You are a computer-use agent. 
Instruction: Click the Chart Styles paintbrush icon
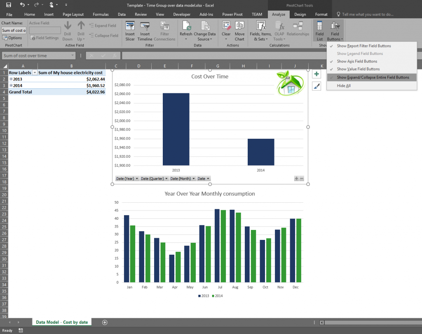[316, 86]
